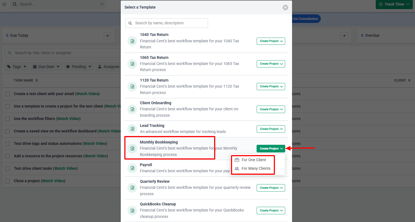The width and height of the screenshot is (415, 222).
Task: Open the Tags filter dropdown
Action: pyautogui.click(x=17, y=67)
